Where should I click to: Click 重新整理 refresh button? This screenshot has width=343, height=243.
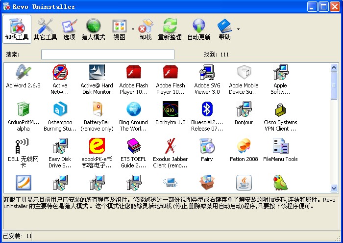pyautogui.click(x=170, y=29)
